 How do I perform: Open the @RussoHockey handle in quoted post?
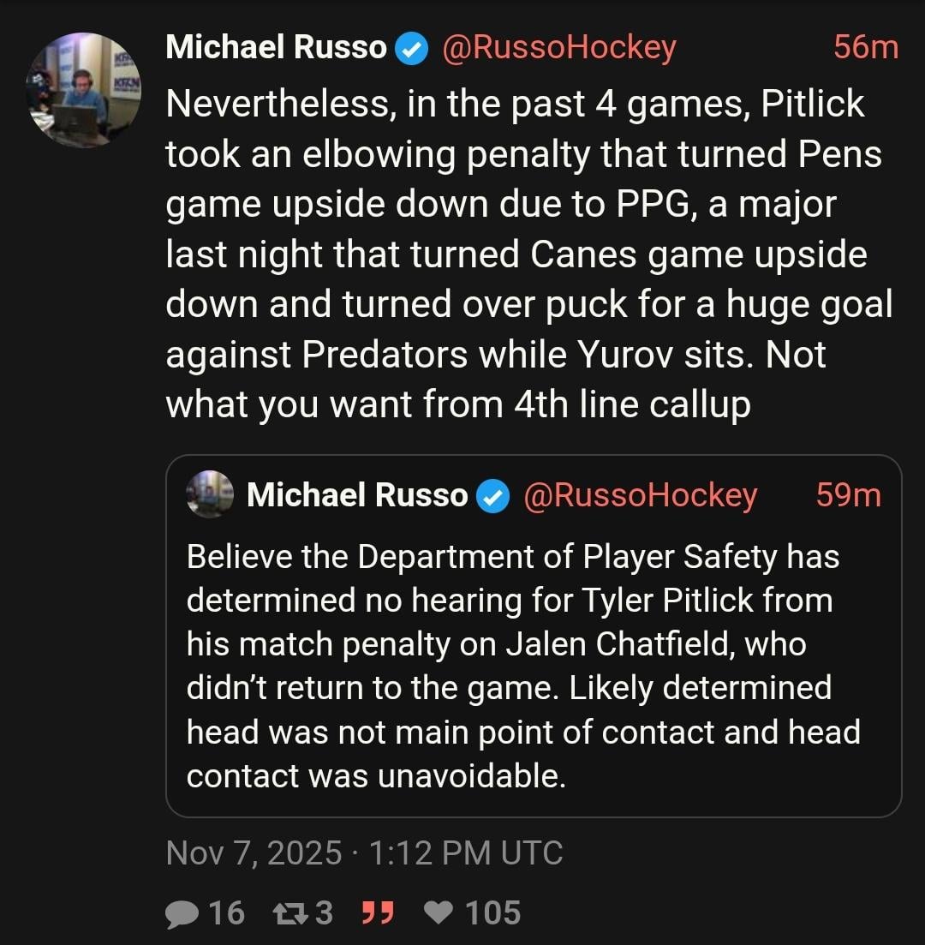(640, 495)
